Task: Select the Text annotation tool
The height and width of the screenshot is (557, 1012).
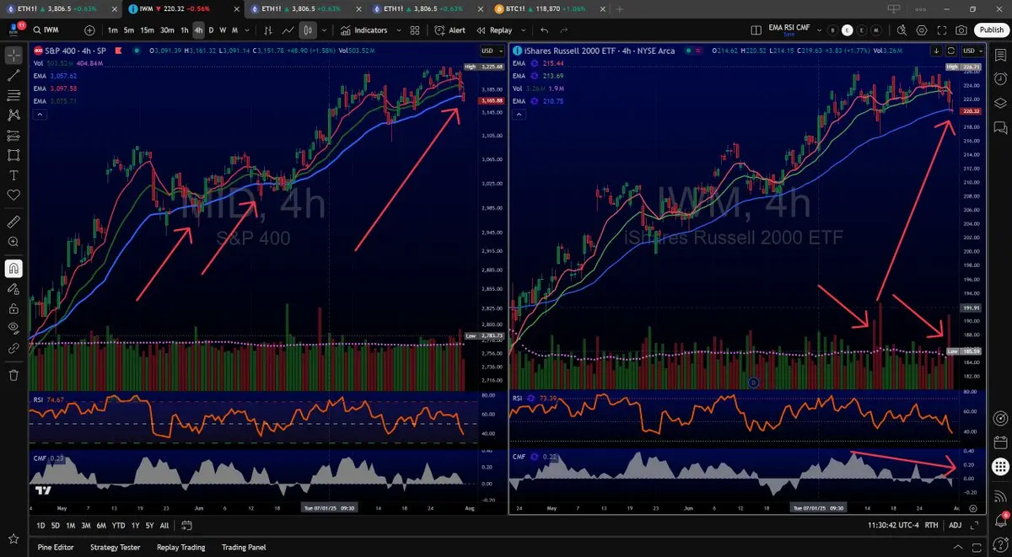Action: pyautogui.click(x=13, y=175)
